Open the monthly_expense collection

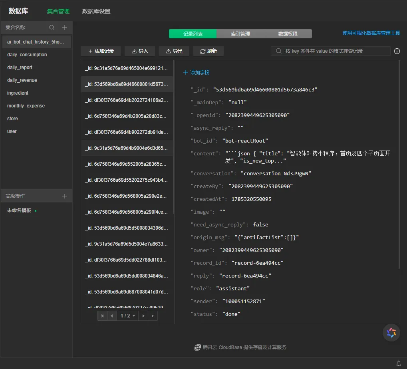coord(37,105)
